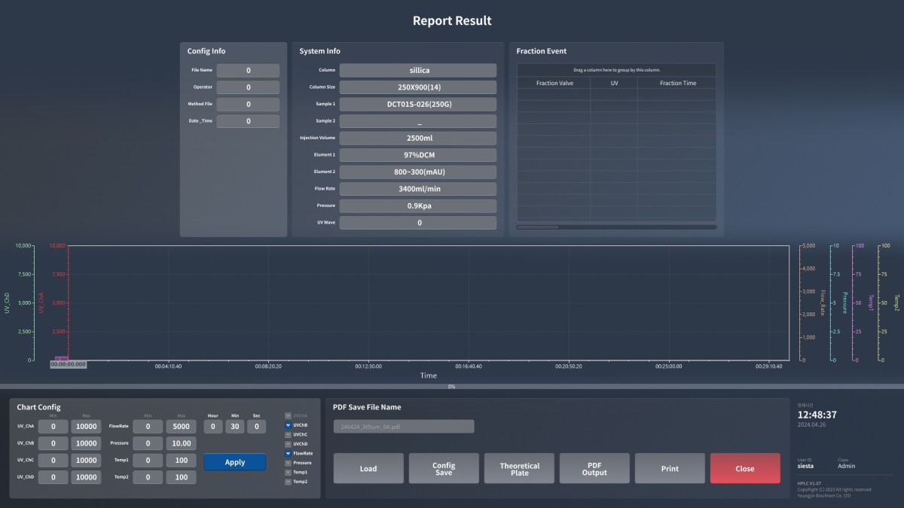The image size is (904, 508).
Task: Enable the UVChC checkbox
Action: [288, 434]
